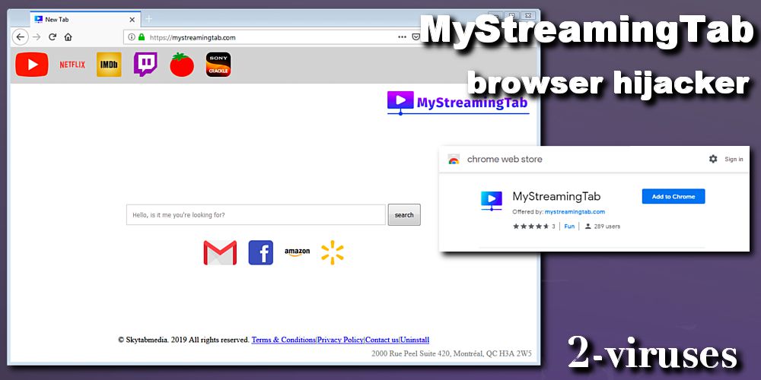Click Sign in on Chrome Web Store
Viewport: 761px width, 380px height.
tap(734, 159)
